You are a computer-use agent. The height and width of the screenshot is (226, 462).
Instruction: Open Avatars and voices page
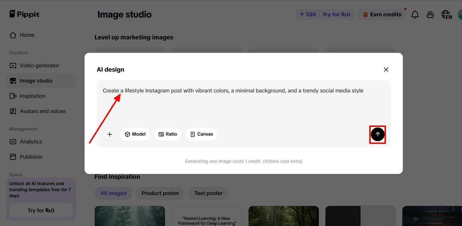click(43, 111)
